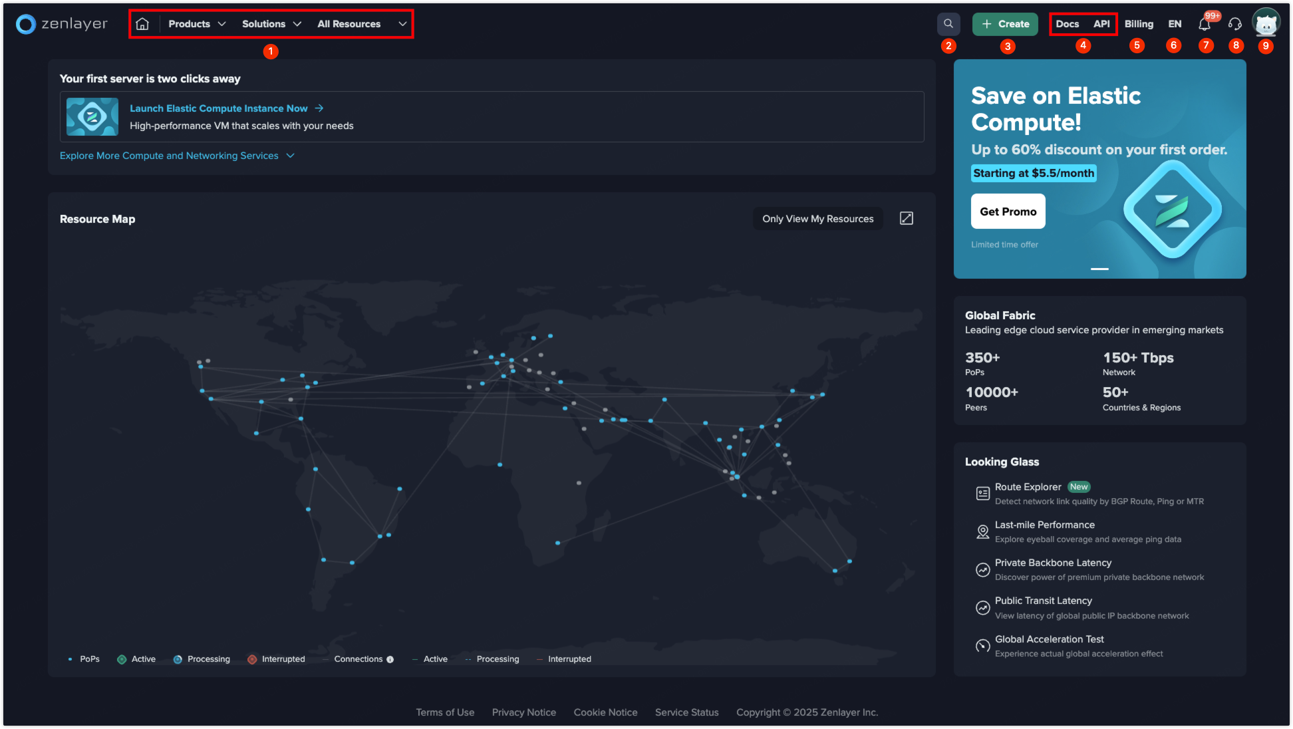
Task: Open the search icon in header
Action: click(x=948, y=24)
